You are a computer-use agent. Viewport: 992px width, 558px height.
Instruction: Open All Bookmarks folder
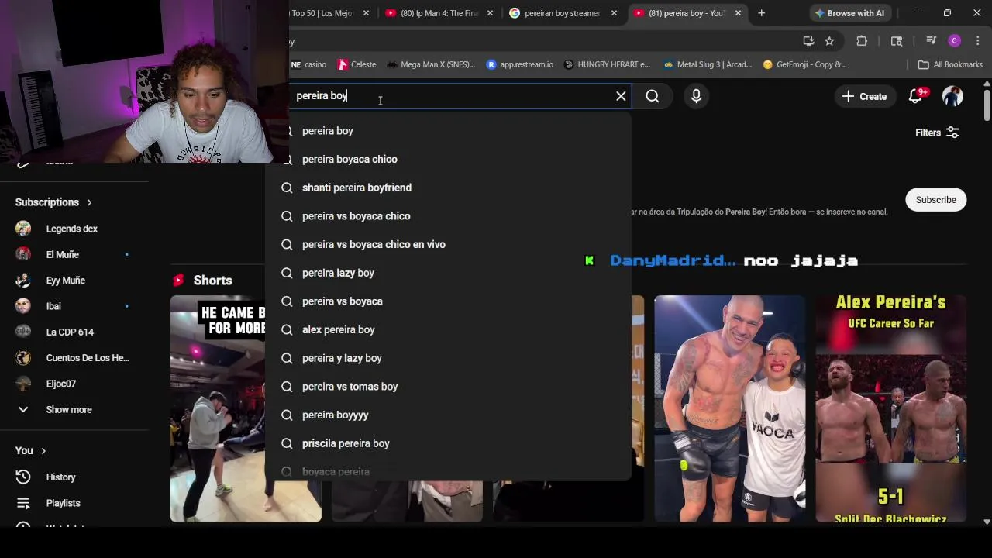950,64
